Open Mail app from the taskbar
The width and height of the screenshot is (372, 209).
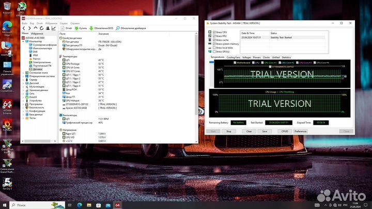click(x=108, y=205)
